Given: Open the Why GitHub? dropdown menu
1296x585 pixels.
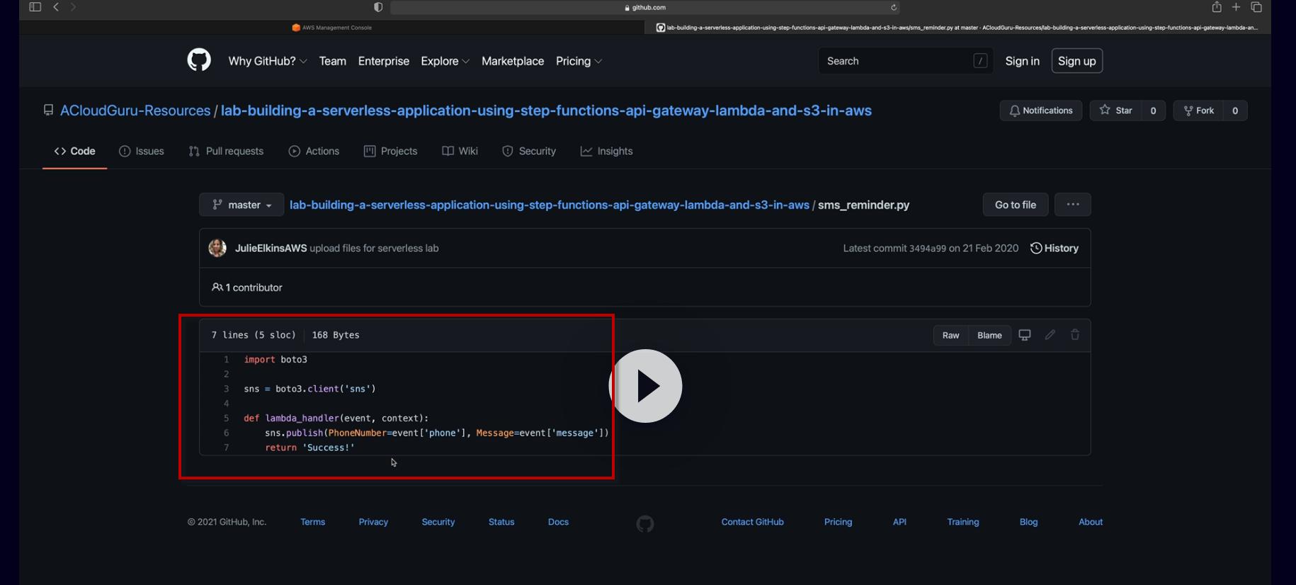Looking at the screenshot, I should click(268, 61).
